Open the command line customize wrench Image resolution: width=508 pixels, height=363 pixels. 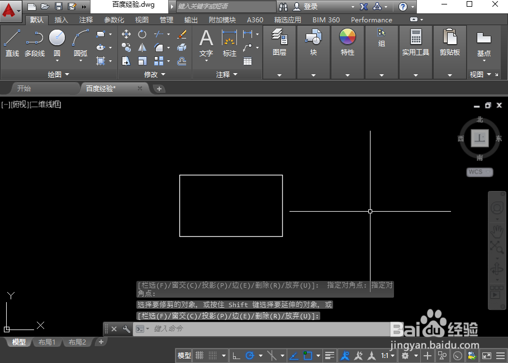click(126, 329)
